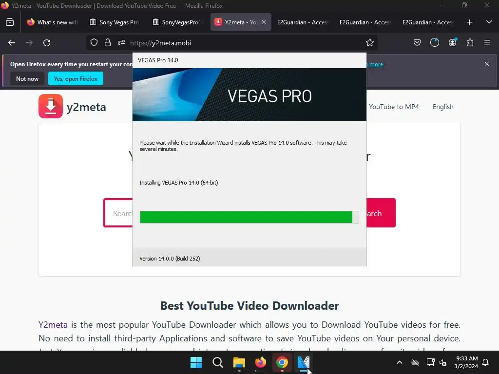Screen dimensions: 499x374
Task: Click the y2meta site name
Action: [86, 107]
